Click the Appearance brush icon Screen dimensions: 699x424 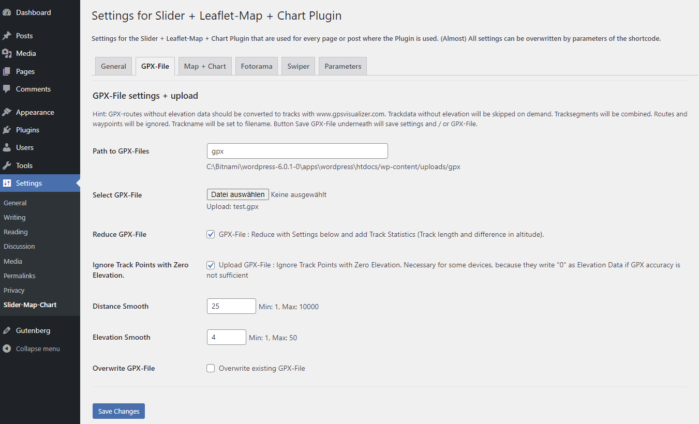(x=7, y=112)
